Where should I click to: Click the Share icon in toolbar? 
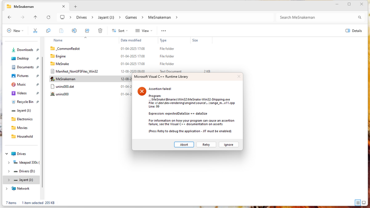87,31
